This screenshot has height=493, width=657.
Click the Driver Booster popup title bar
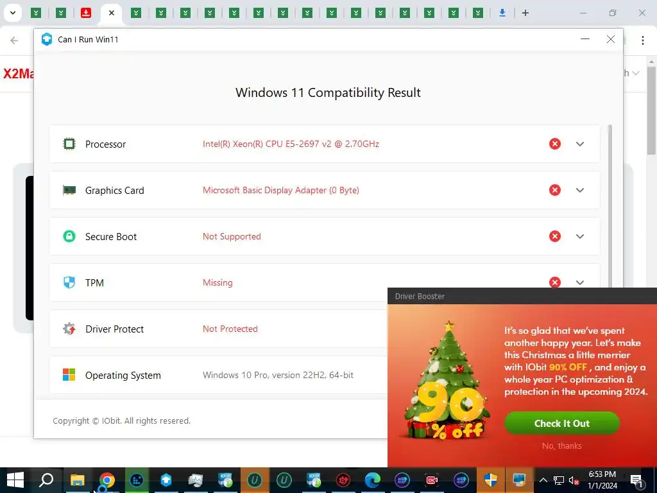(522, 296)
